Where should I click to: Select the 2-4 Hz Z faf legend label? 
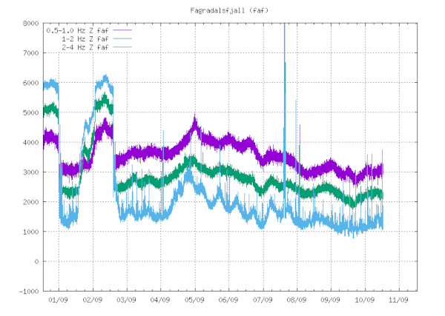[x=86, y=47]
